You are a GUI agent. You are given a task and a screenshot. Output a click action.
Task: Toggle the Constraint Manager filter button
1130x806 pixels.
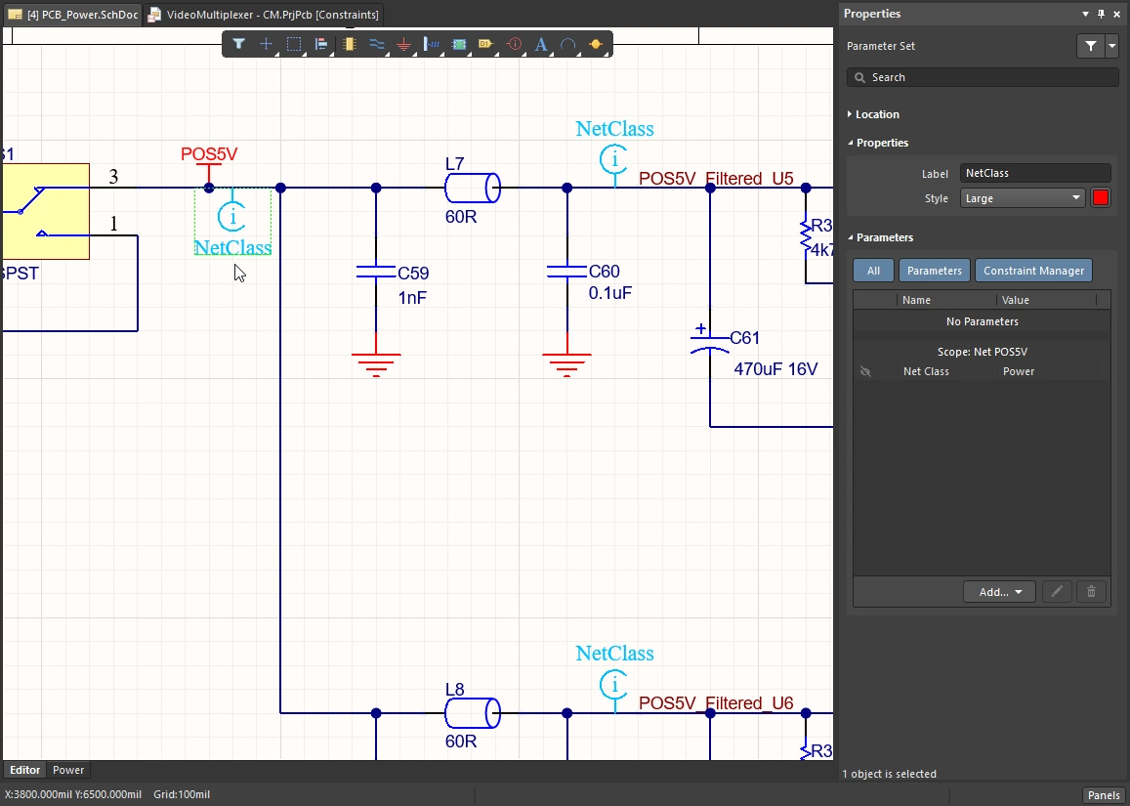click(x=1033, y=271)
